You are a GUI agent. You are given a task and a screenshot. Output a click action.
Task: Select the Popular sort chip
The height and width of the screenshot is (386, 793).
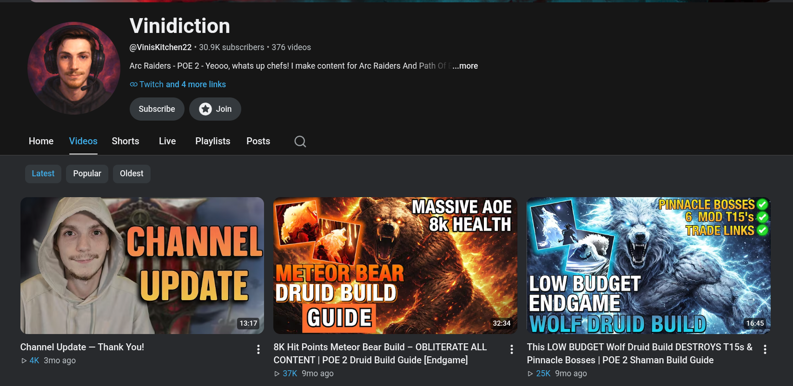87,174
